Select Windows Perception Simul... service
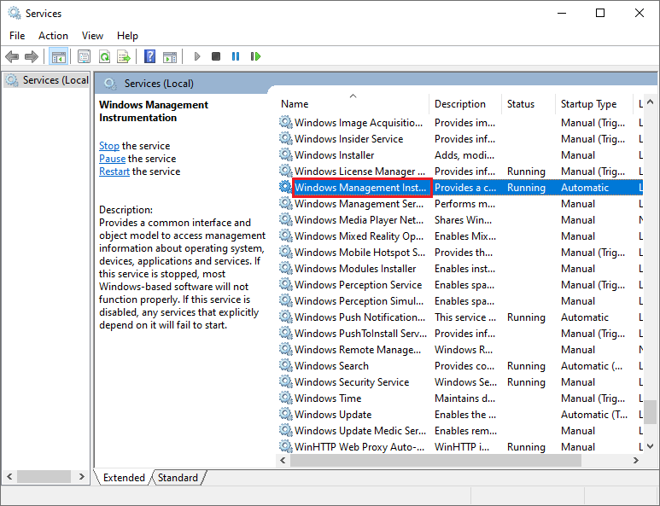Viewport: 660px width, 506px height. tap(359, 300)
